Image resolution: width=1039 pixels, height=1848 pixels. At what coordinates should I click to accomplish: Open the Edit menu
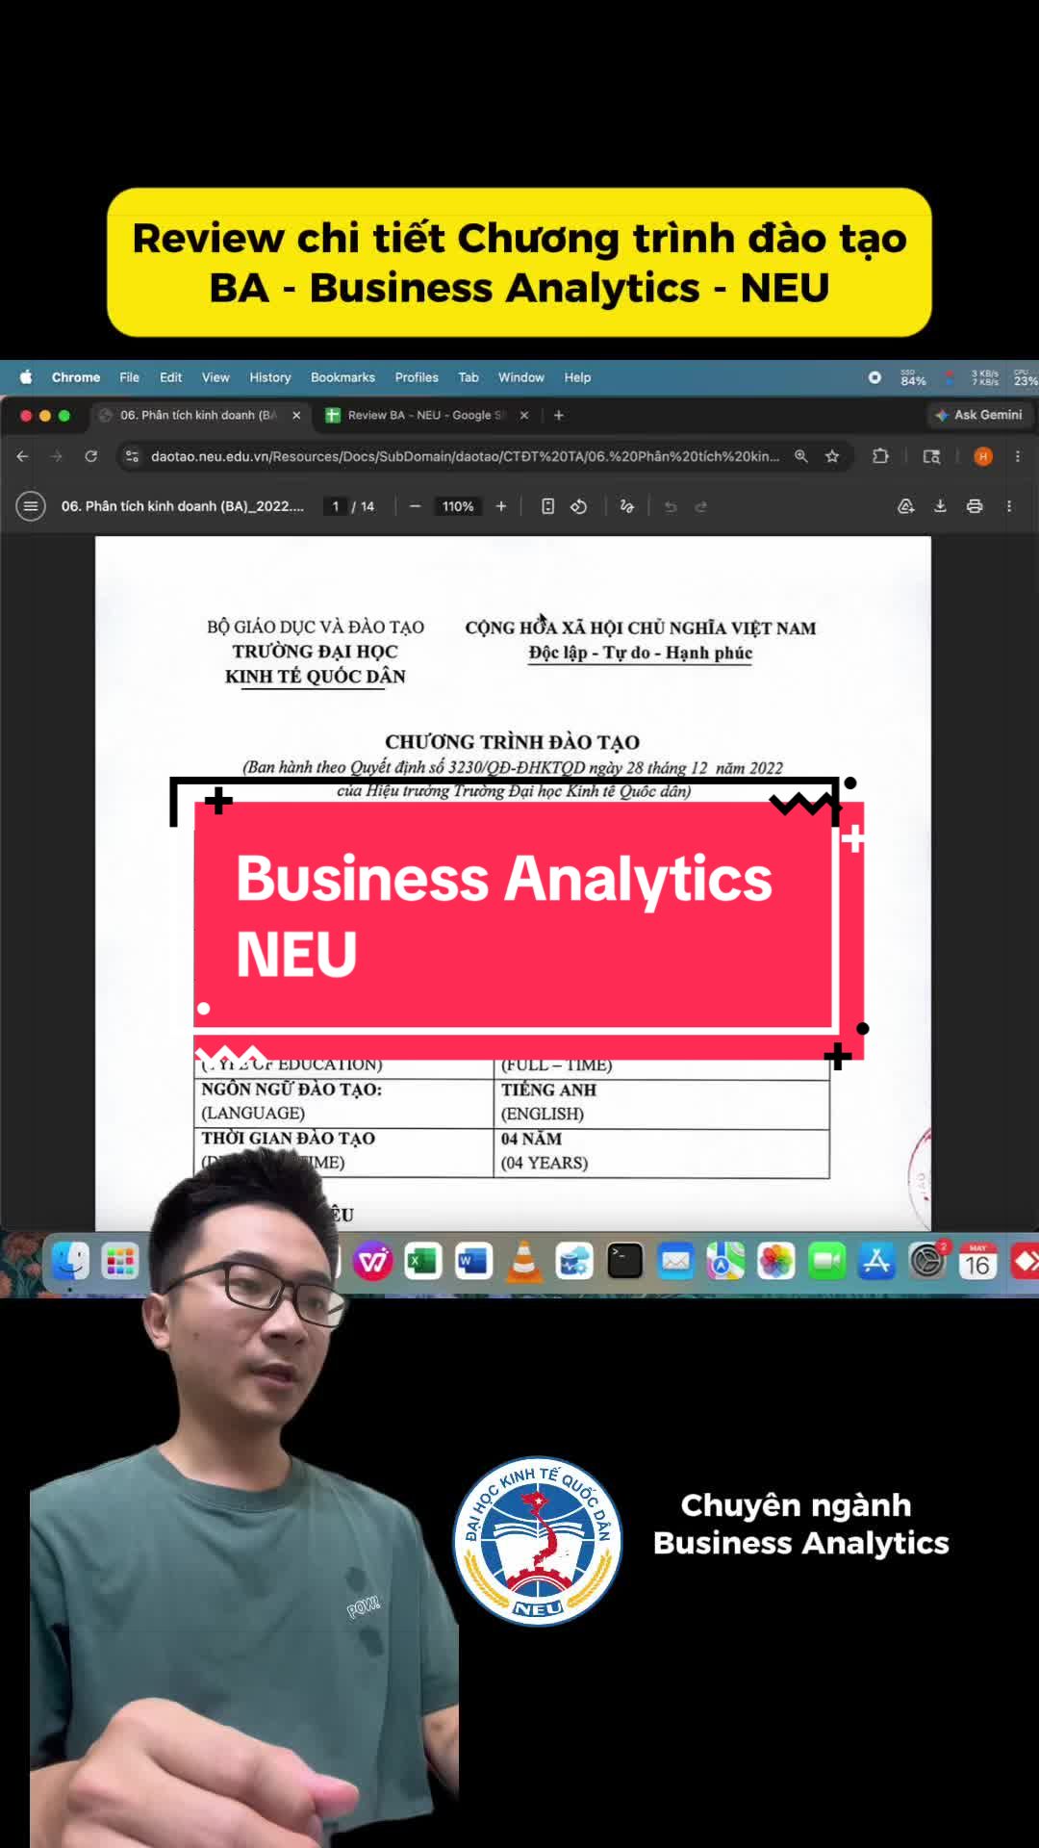[x=170, y=377]
